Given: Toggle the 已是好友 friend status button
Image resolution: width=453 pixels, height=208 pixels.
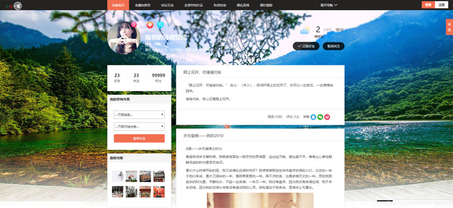Looking at the screenshot, I should point(306,46).
